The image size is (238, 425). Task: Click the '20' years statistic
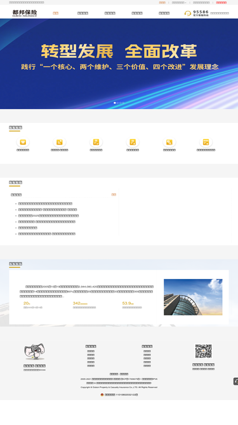tap(27, 303)
